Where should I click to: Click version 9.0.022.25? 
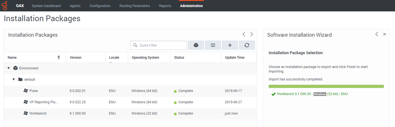pyautogui.click(x=77, y=102)
